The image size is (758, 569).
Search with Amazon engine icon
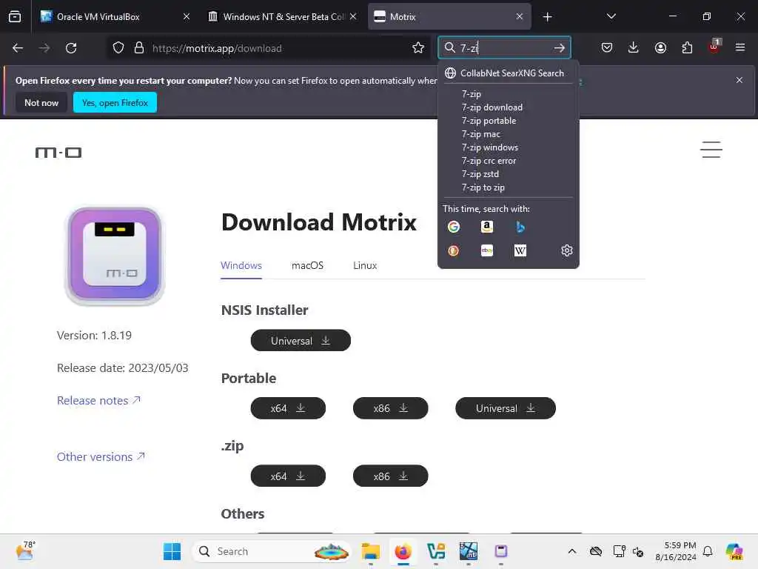(x=487, y=227)
